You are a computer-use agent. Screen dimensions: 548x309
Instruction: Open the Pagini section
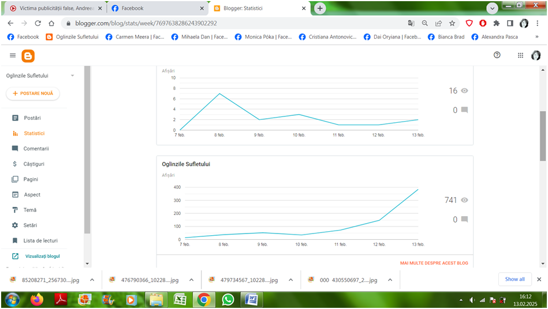[31, 179]
